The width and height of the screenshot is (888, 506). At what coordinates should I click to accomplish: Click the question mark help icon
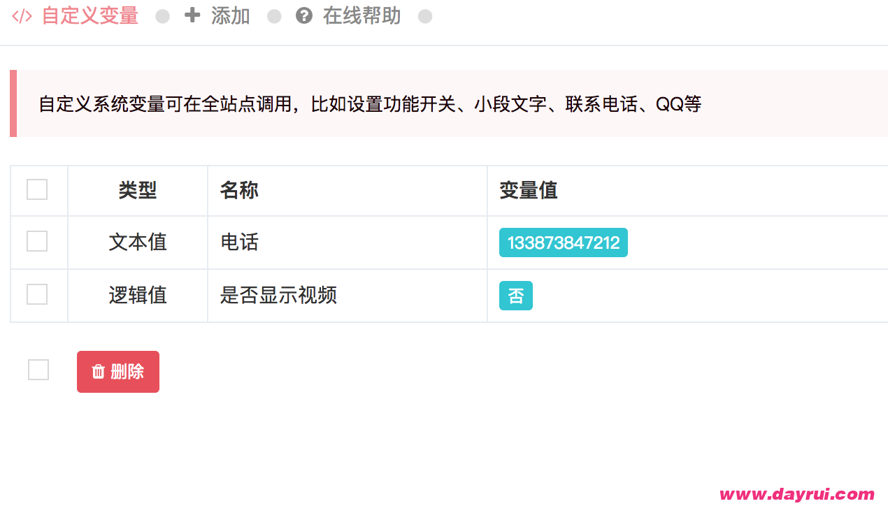click(304, 15)
